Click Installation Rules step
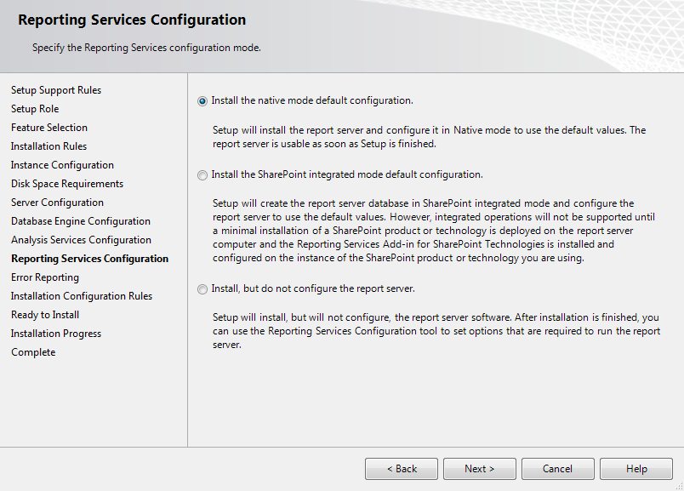 tap(48, 146)
